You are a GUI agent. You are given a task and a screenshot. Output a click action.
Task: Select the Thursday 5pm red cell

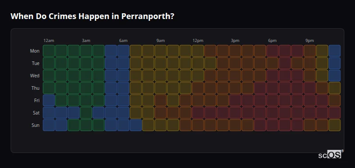pyautogui.click(x=260, y=88)
